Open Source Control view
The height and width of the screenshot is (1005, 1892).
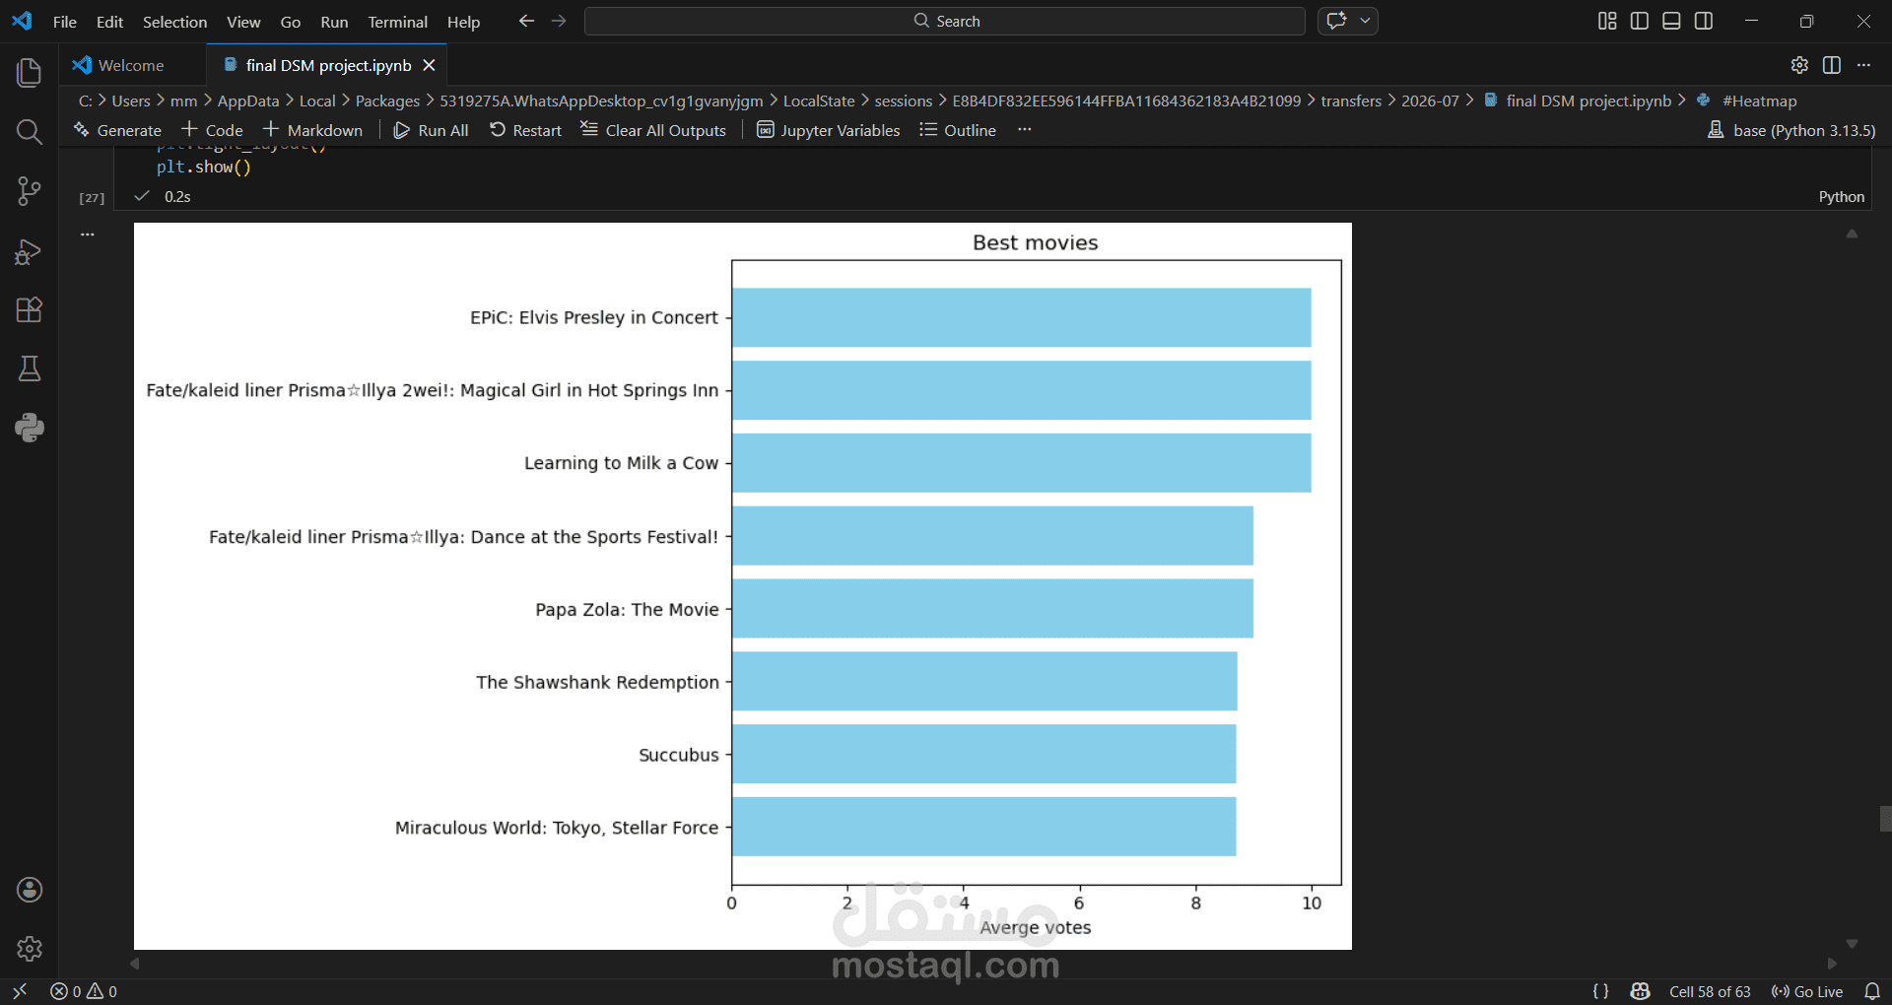(x=30, y=191)
